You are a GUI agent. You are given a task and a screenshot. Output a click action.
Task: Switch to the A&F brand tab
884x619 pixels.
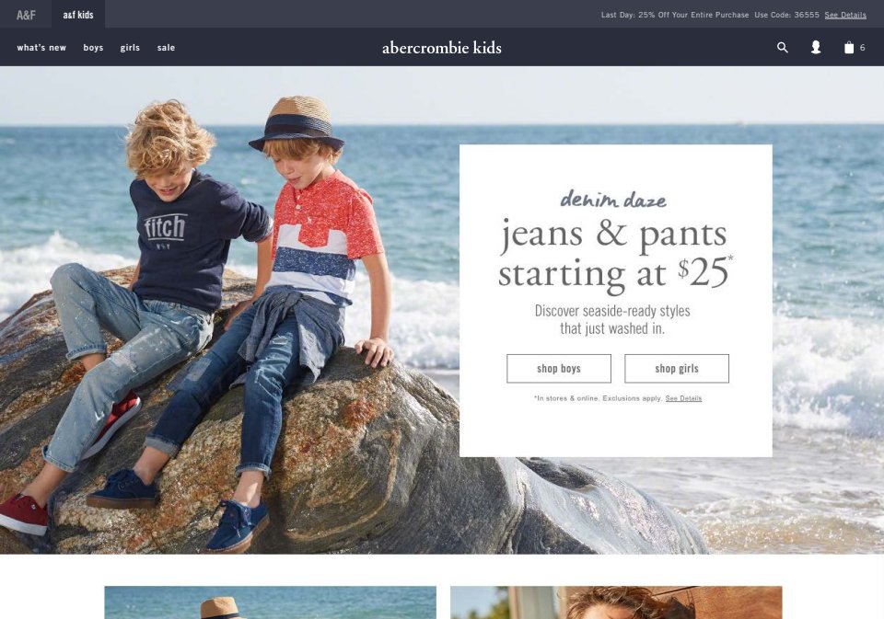point(26,15)
